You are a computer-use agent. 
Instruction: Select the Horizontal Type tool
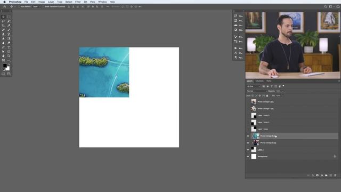click(x=9, y=47)
